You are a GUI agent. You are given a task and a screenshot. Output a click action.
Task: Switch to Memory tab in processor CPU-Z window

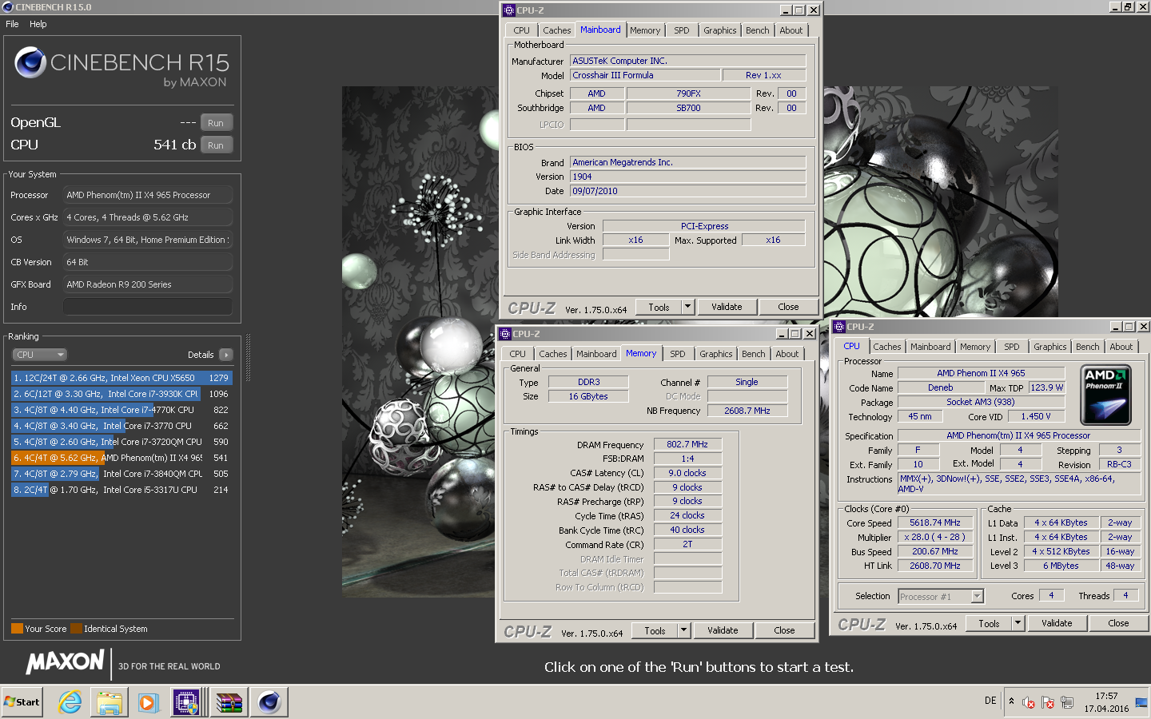pos(975,347)
